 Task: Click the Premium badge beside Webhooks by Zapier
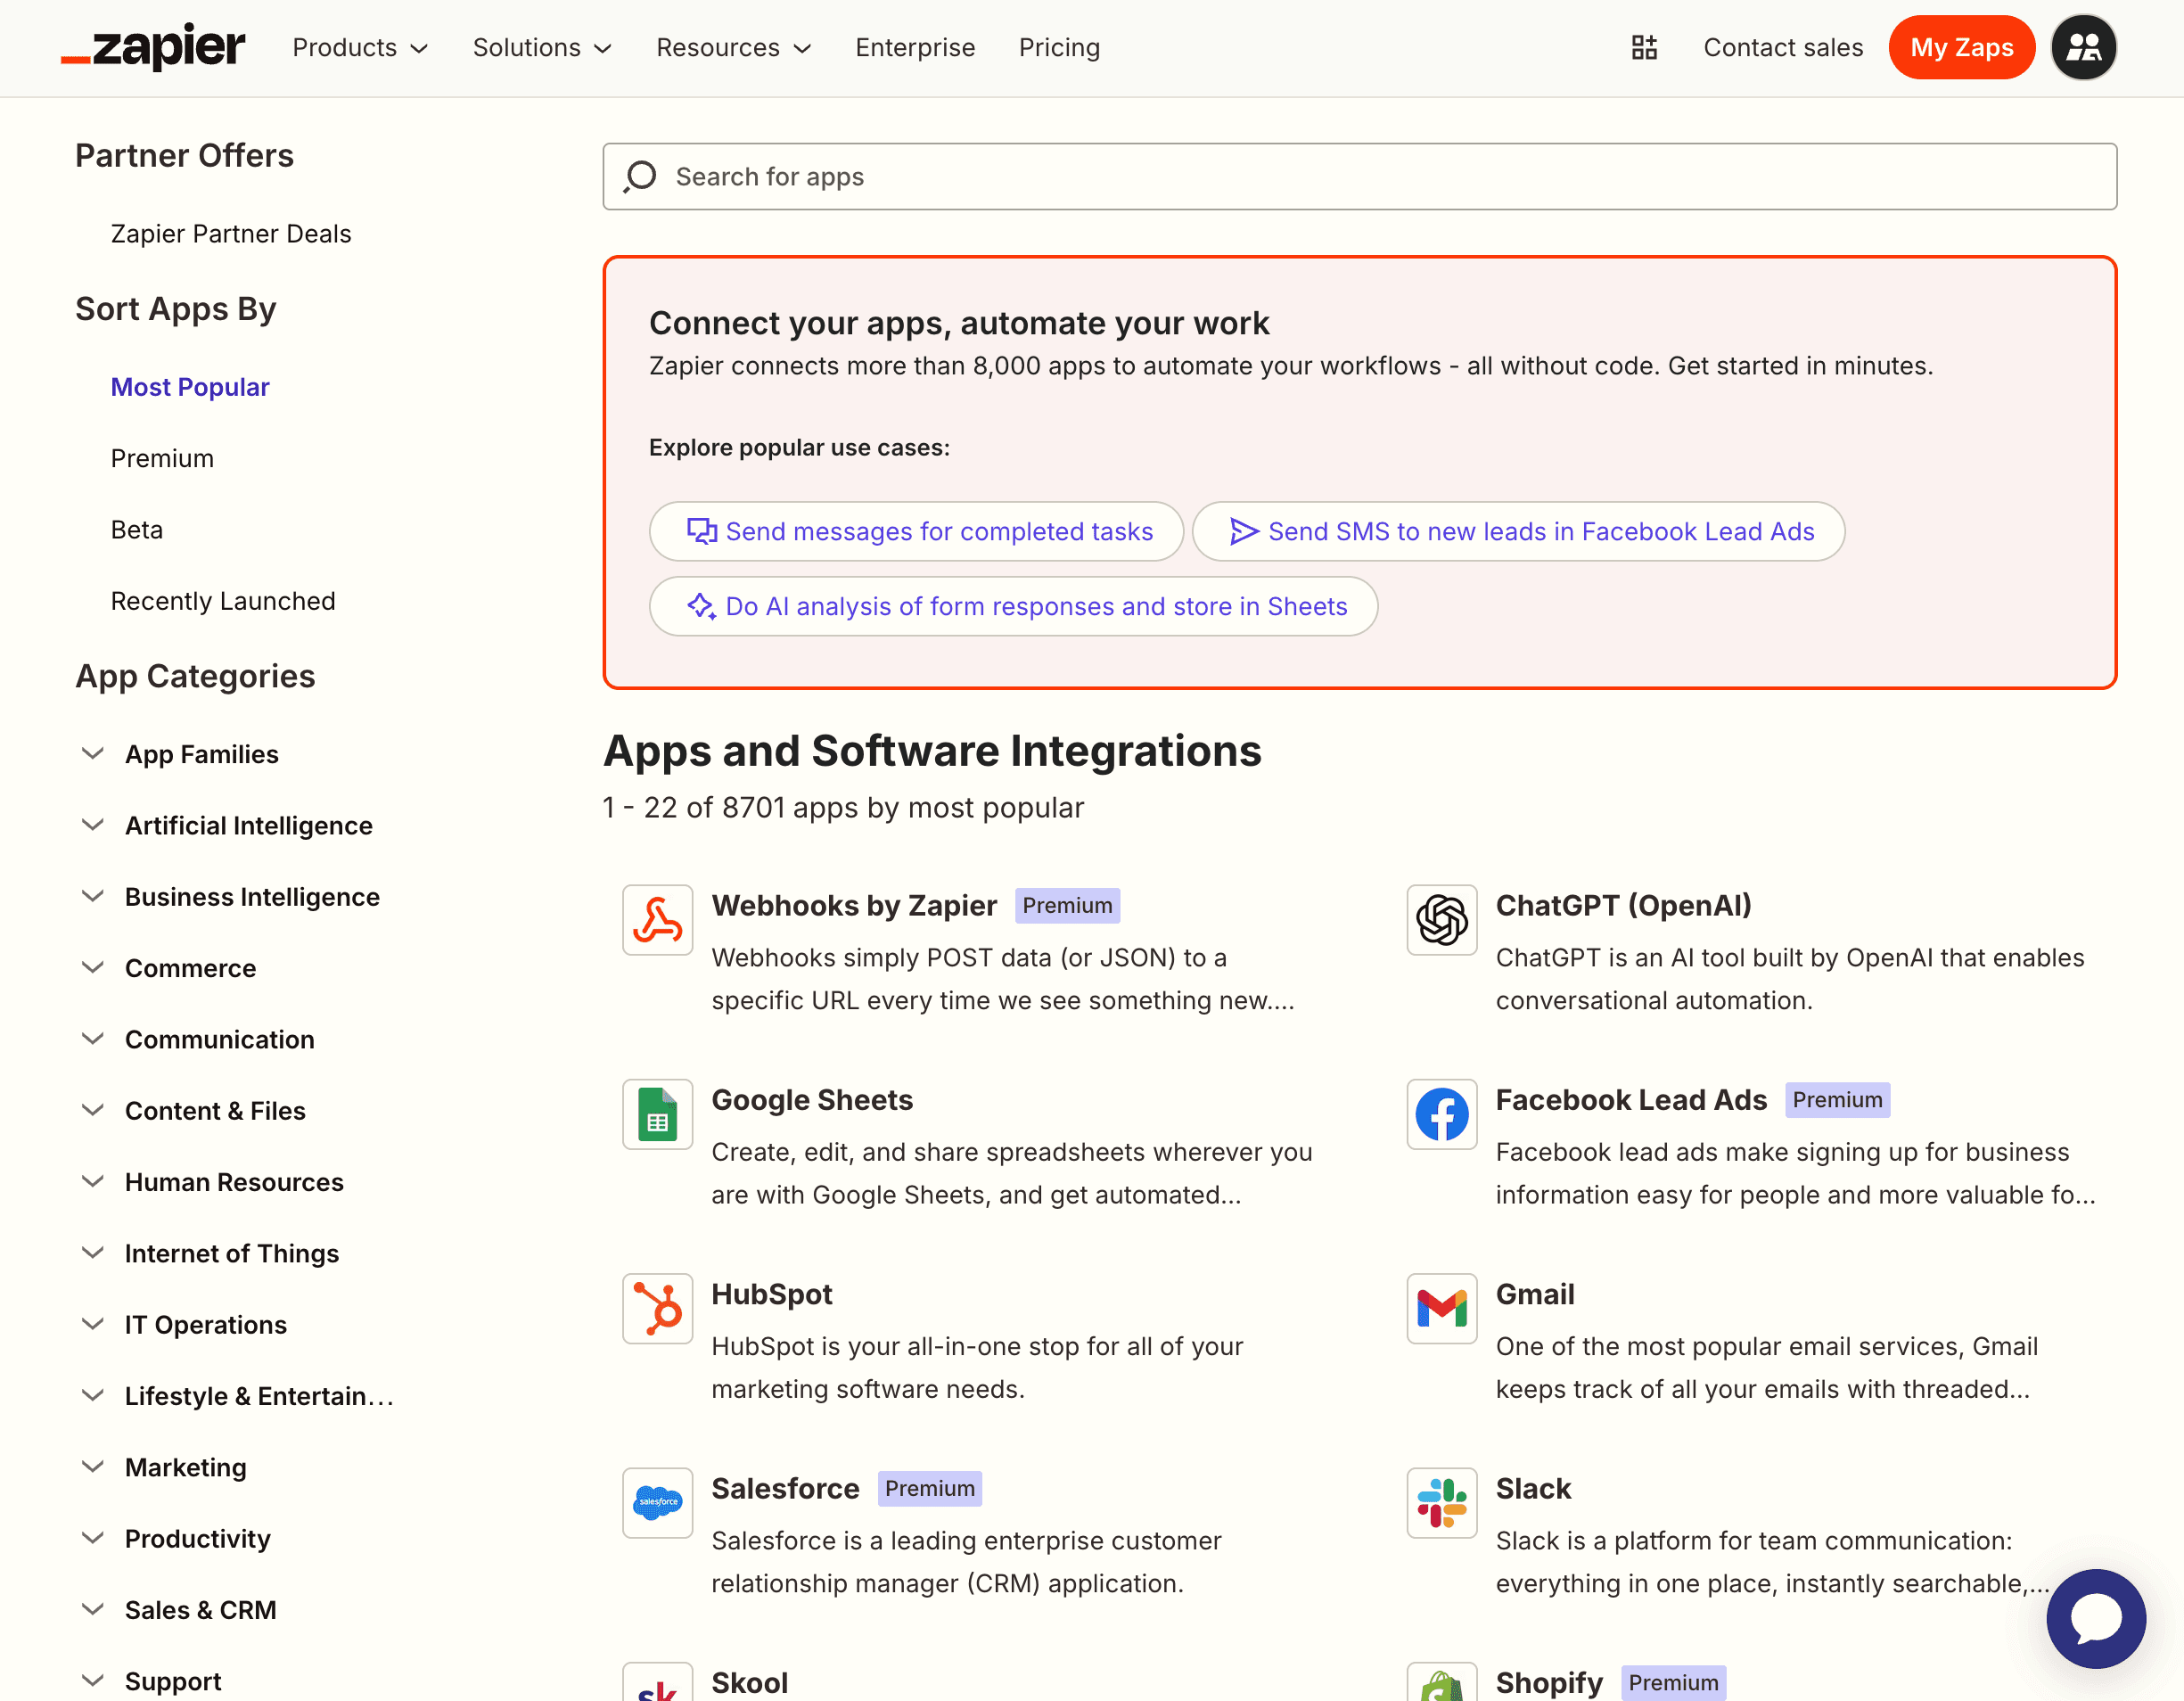(1067, 906)
